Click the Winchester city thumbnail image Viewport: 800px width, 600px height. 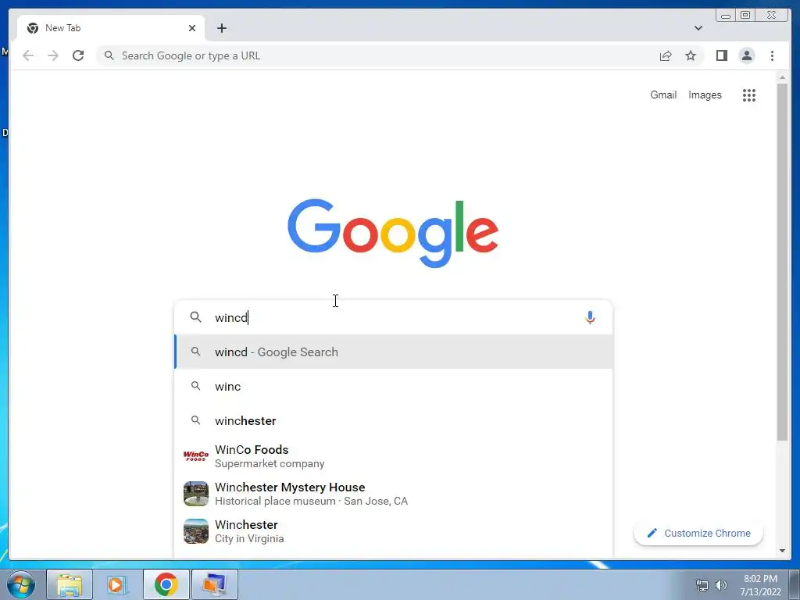point(196,531)
